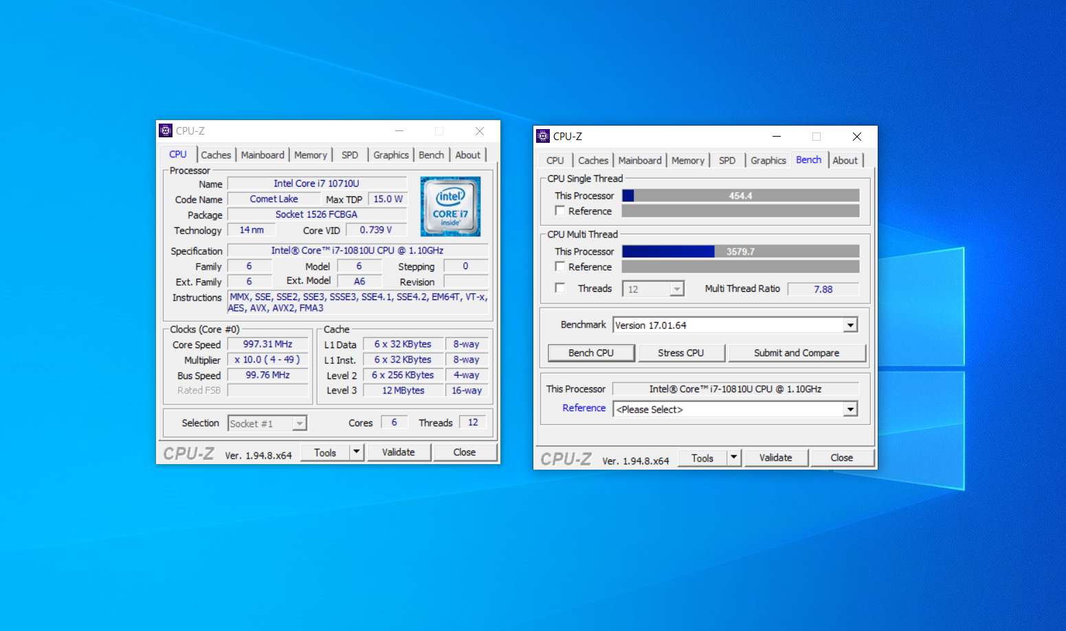This screenshot has width=1066, height=631.
Task: Click the Ext. Model value A6
Action: [x=359, y=282]
